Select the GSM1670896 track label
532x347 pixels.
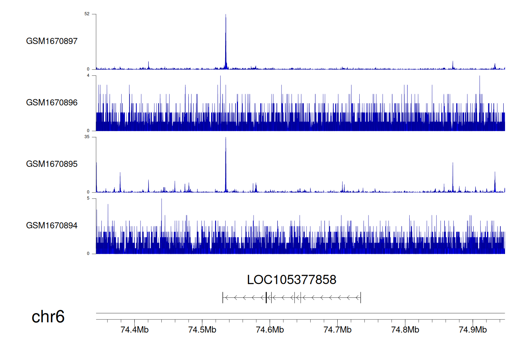[x=52, y=103]
